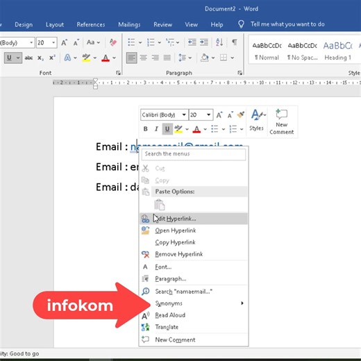Apply the Heading 1 style
This screenshot has height=361, width=361.
click(337, 51)
